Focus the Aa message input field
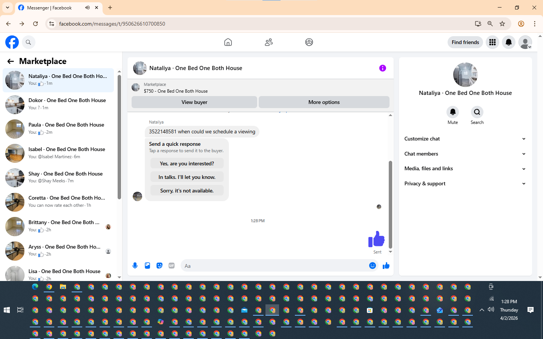Screen dimensions: 543x339 [275, 266]
